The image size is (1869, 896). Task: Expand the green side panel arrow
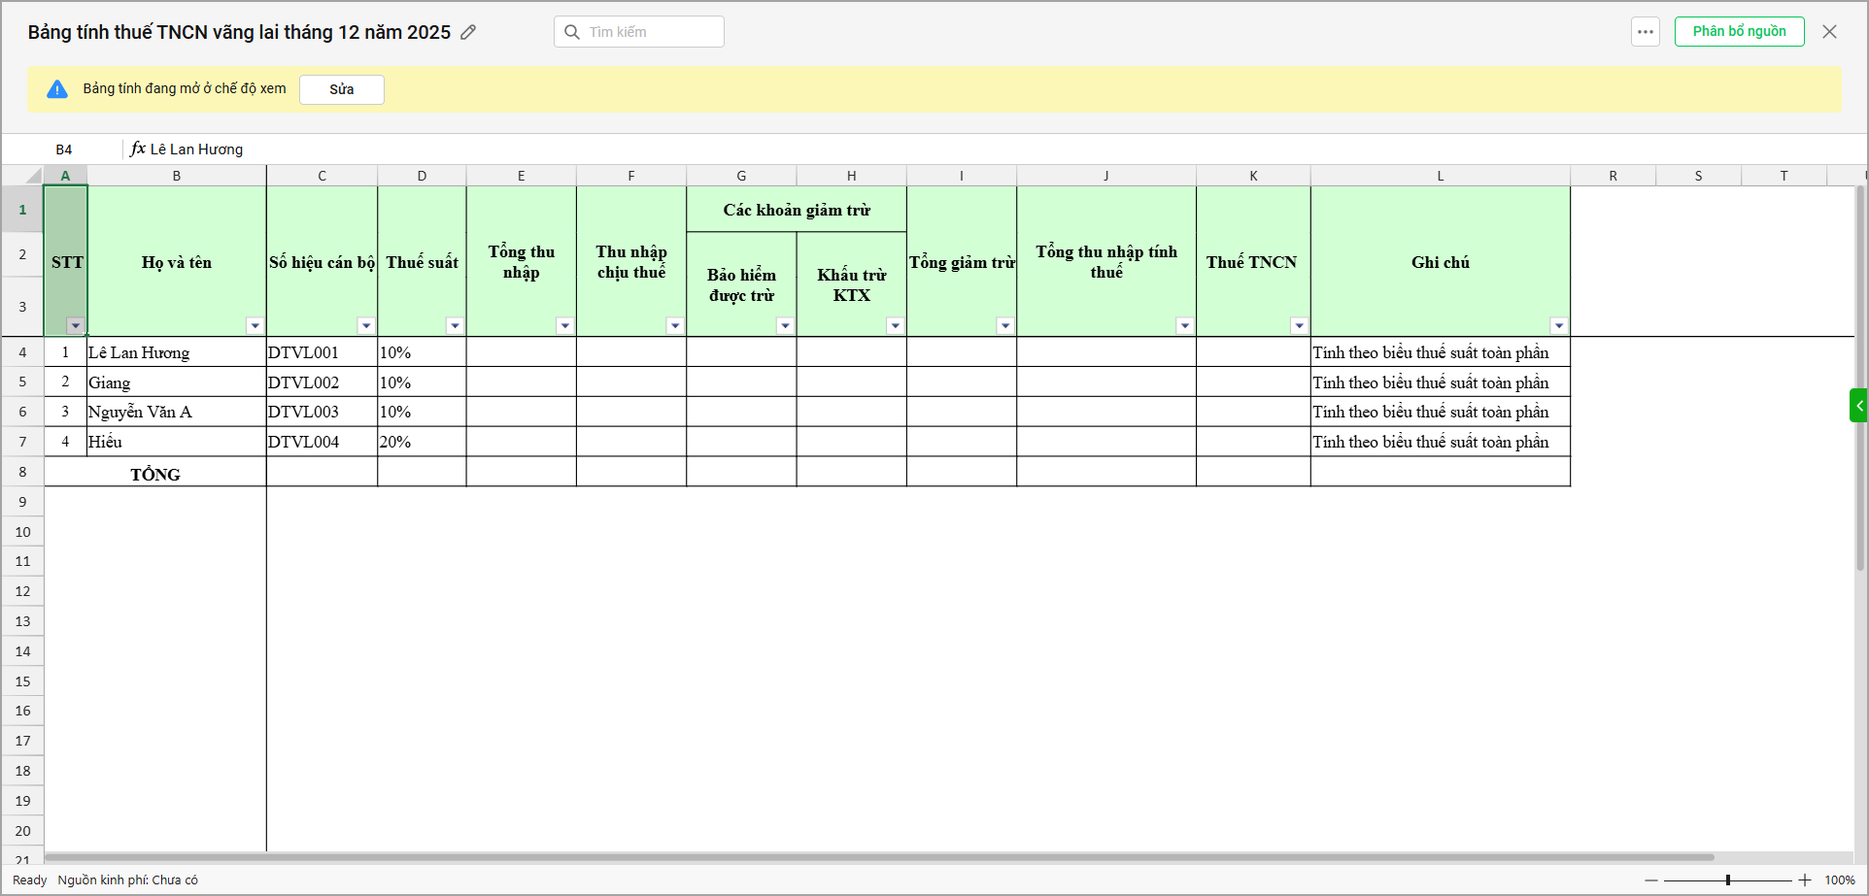[1858, 406]
